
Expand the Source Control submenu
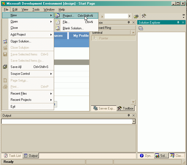[51, 74]
